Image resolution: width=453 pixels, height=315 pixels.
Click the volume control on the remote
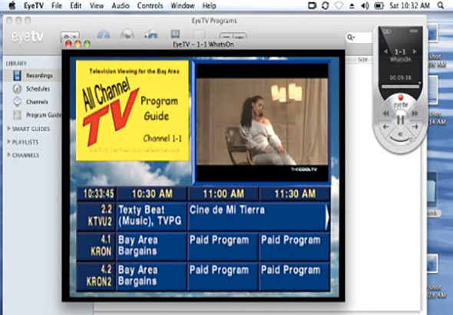click(x=401, y=136)
